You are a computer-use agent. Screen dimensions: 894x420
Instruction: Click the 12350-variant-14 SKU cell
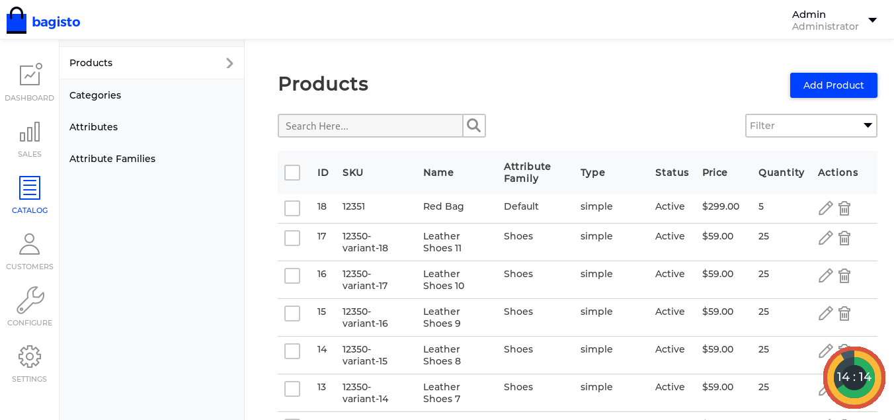[x=365, y=393]
